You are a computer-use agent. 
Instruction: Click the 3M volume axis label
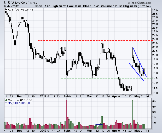pos(154,112)
